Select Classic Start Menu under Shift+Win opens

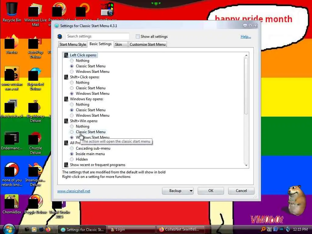(x=72, y=132)
